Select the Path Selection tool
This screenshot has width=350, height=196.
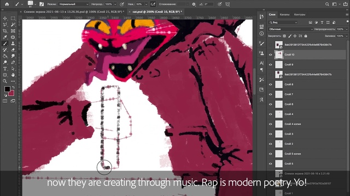pos(13,69)
